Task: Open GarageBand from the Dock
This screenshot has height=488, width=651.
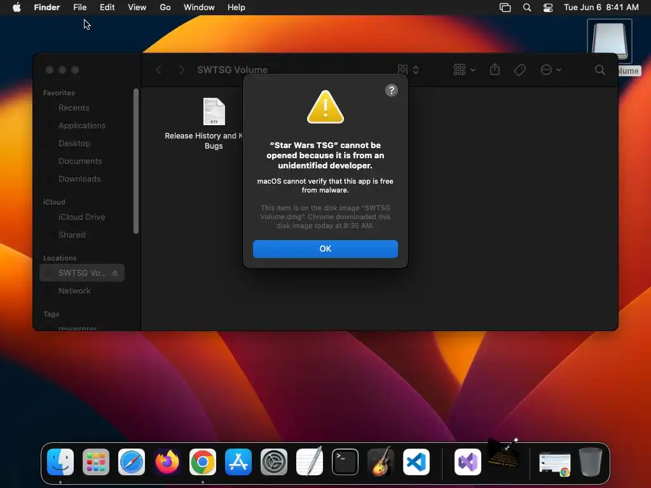Action: coord(380,462)
